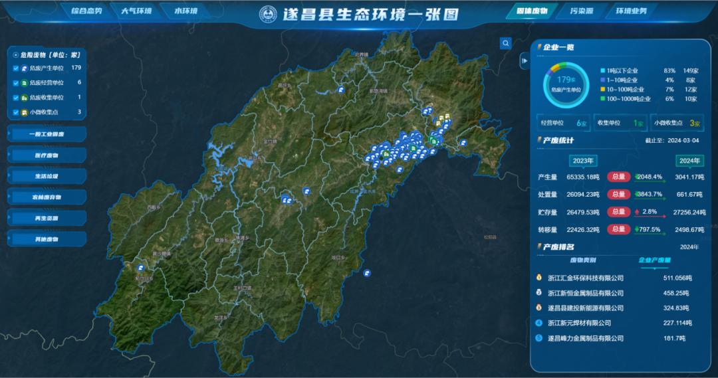Screen dimensions: 718x378
Task: Click 总量 button on 产生量 row
Action: (619, 177)
